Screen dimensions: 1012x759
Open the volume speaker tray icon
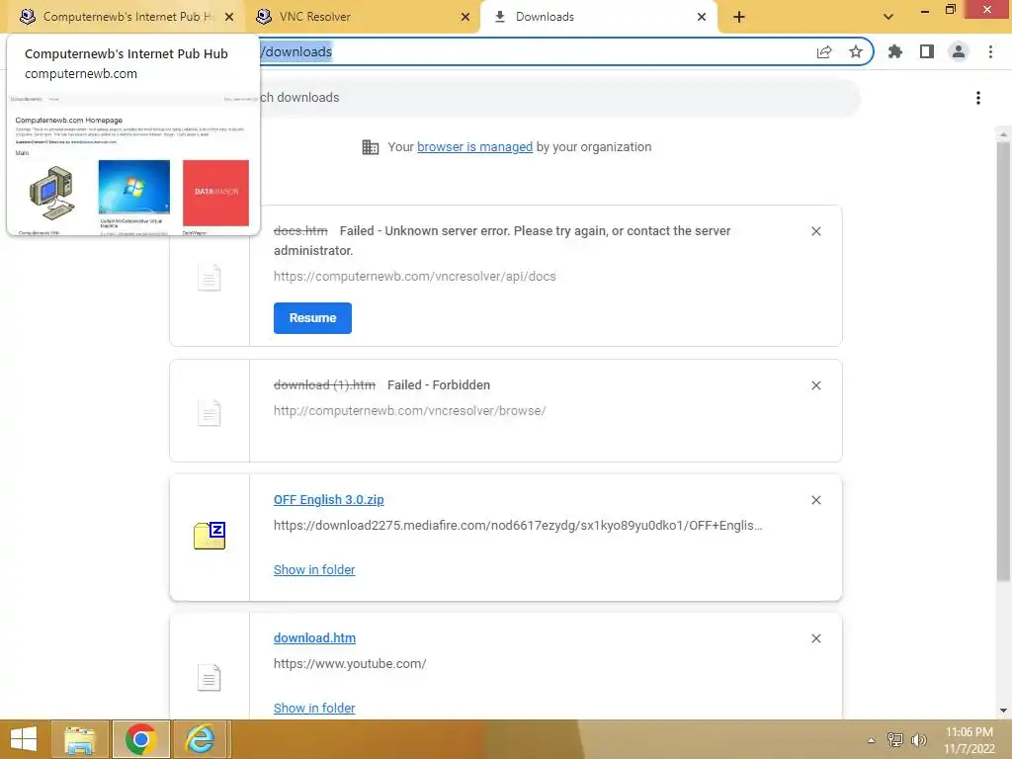click(x=918, y=739)
